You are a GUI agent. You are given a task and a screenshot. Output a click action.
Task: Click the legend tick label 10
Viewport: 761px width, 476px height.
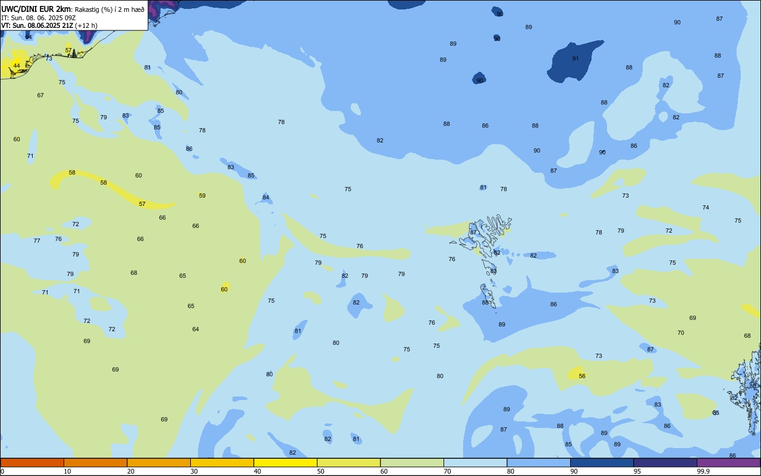pos(67,471)
